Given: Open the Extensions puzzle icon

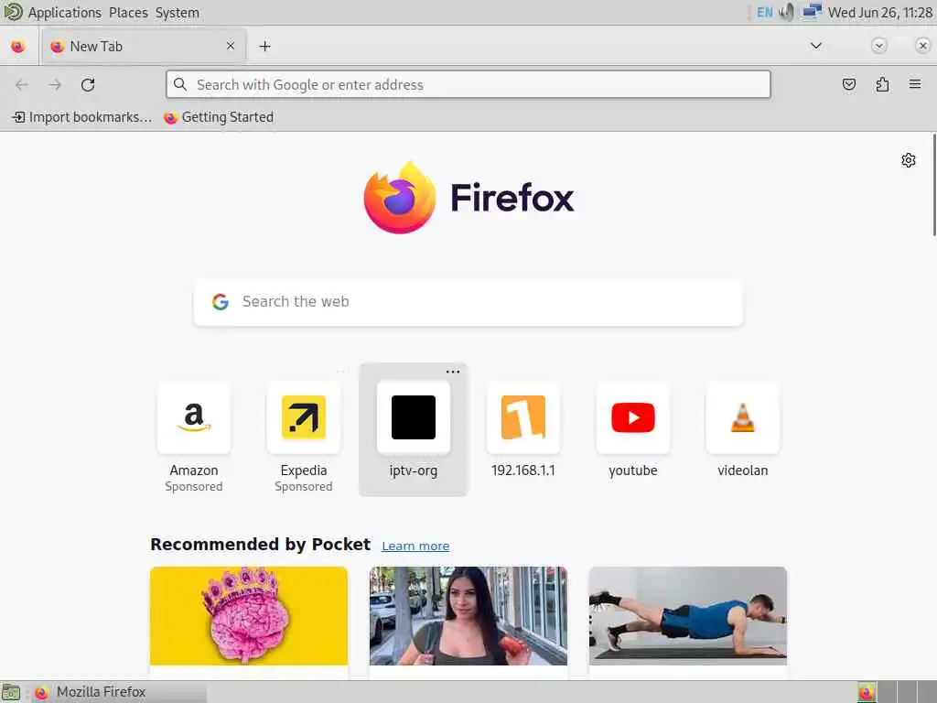Looking at the screenshot, I should click(882, 84).
